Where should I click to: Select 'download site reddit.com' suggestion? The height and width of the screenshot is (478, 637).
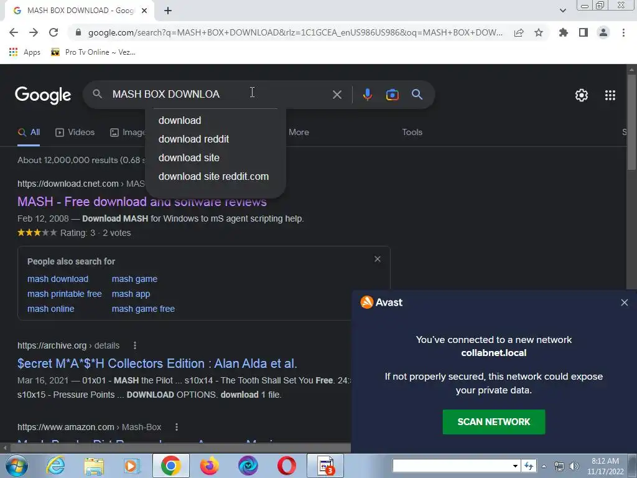point(215,176)
